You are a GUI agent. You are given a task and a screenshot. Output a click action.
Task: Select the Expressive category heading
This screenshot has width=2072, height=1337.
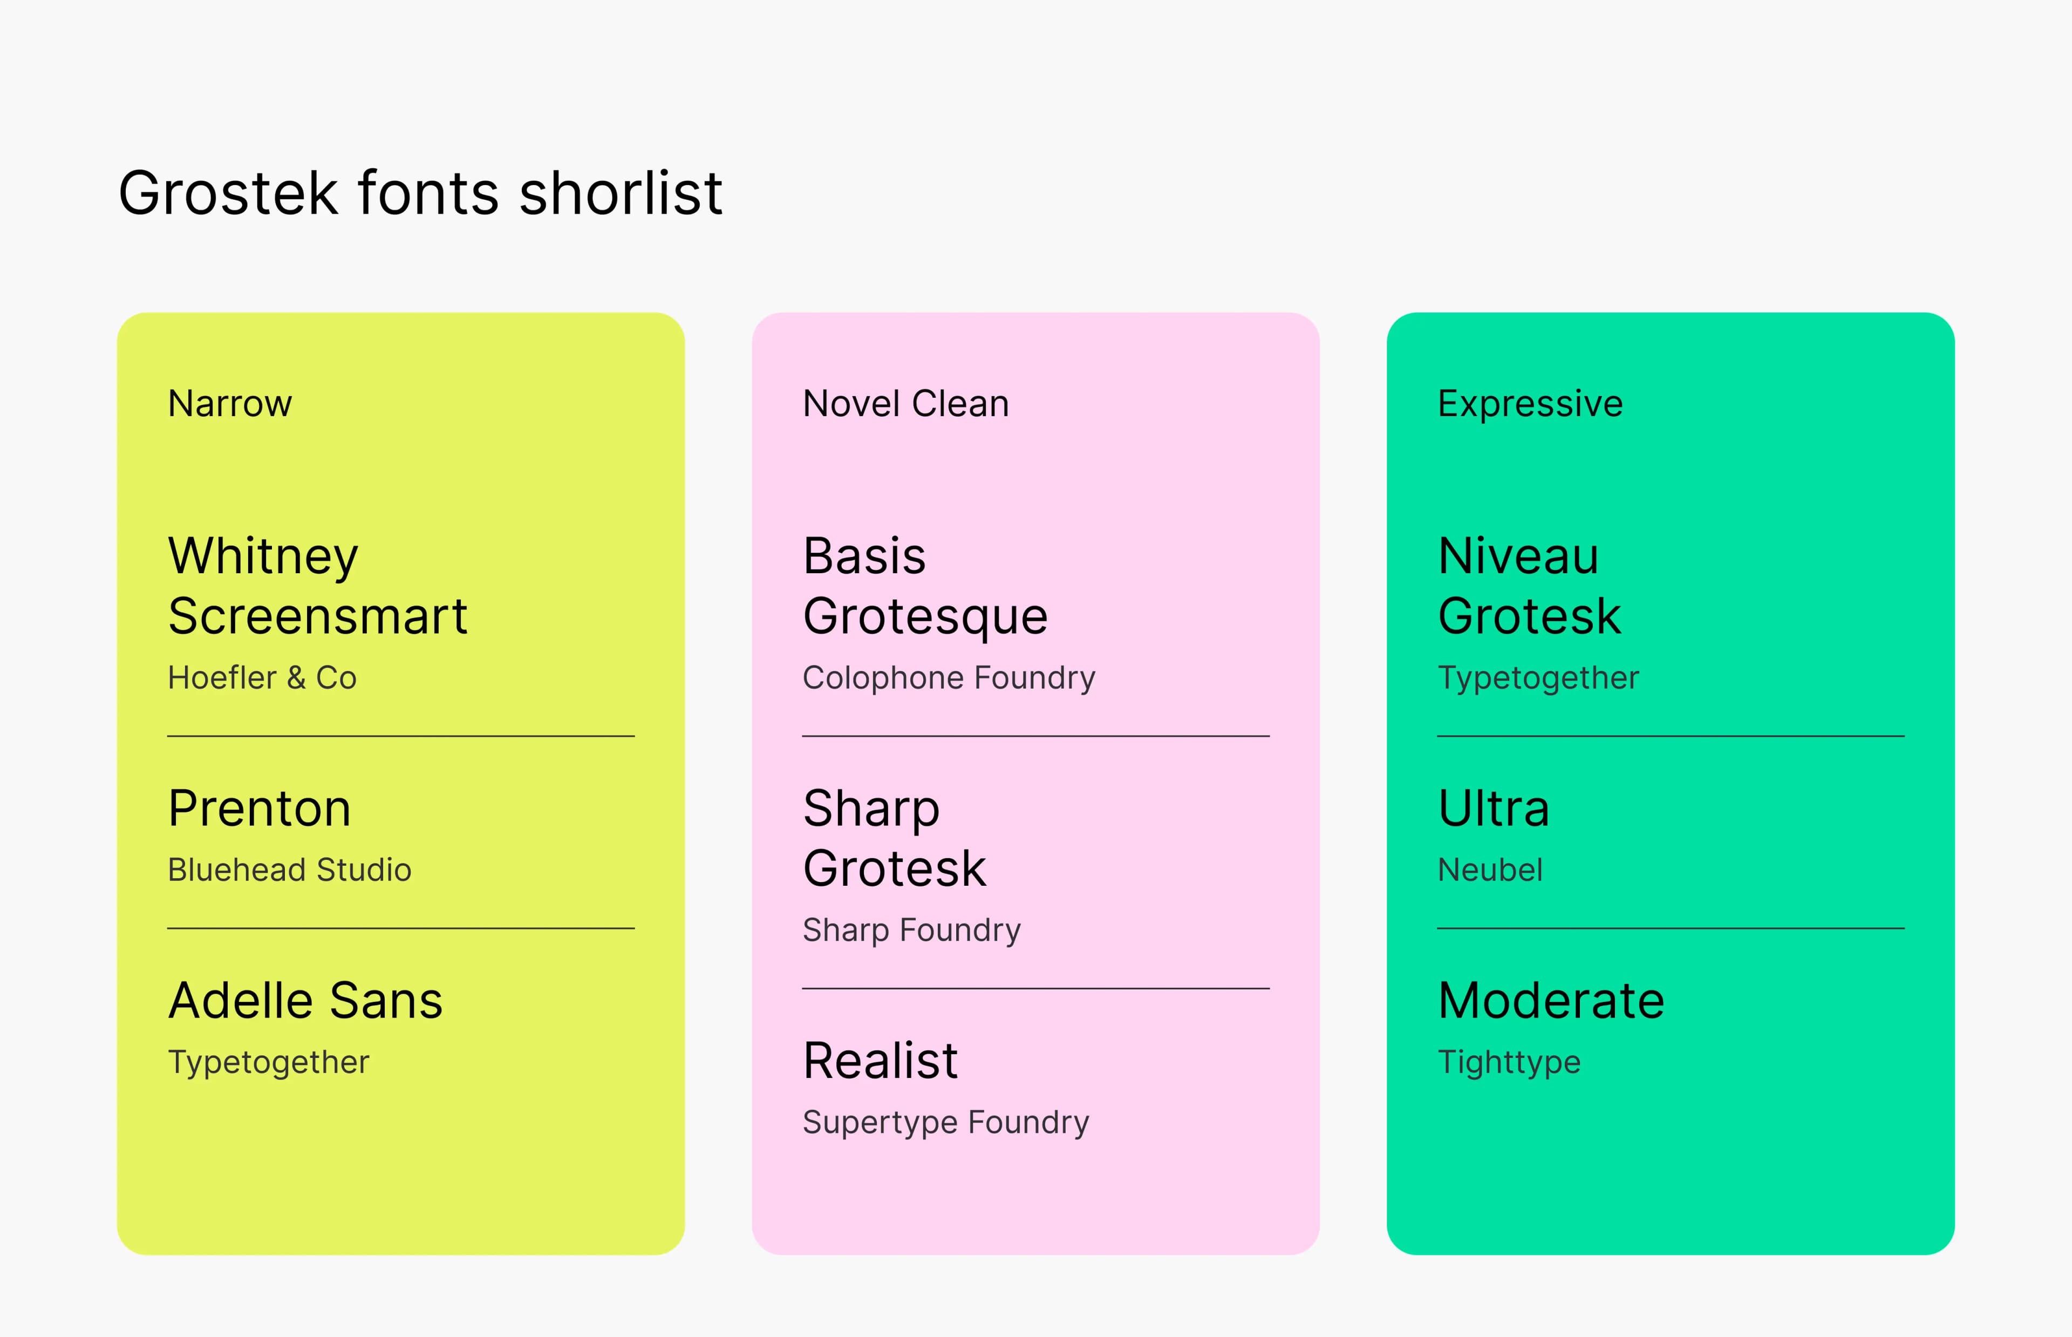pos(1530,404)
